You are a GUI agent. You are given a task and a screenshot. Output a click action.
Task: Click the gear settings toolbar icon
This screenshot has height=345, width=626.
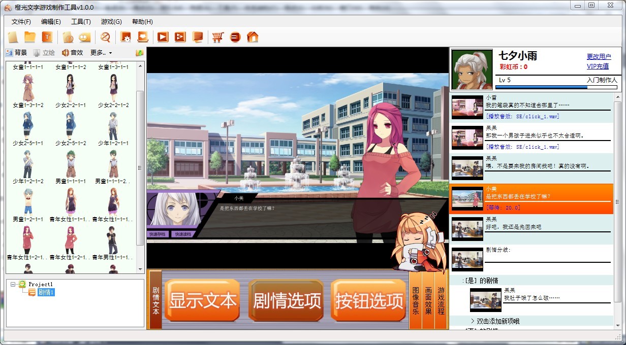click(126, 37)
